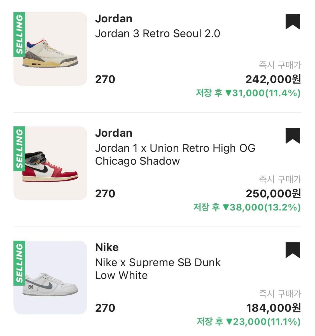Open product title Jordan 3 Retro Seoul 2.0
Image resolution: width=315 pixels, height=336 pixels.
point(157,34)
